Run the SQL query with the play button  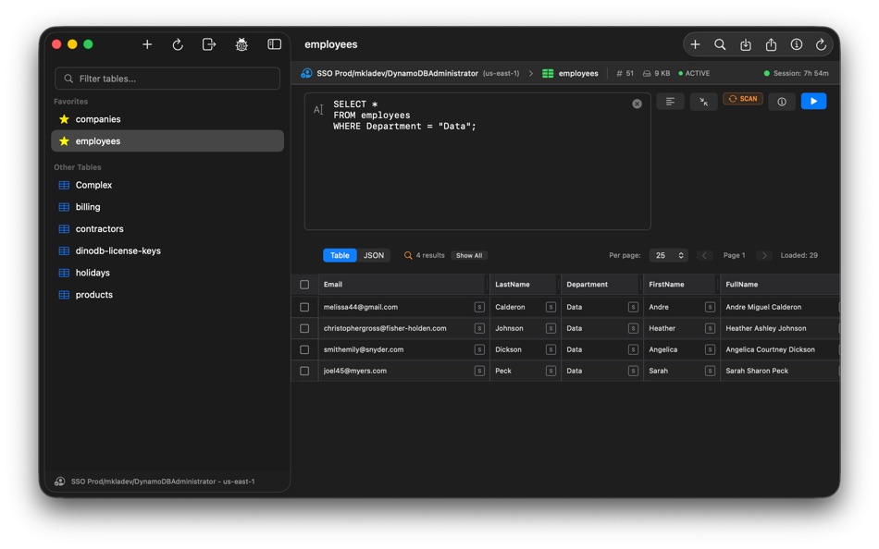coord(813,101)
